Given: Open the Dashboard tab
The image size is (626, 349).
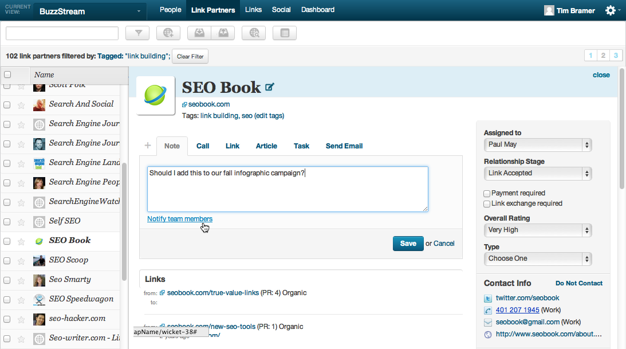Looking at the screenshot, I should point(318,10).
